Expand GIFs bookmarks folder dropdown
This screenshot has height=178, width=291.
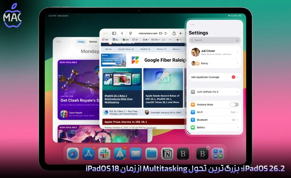pos(156,39)
